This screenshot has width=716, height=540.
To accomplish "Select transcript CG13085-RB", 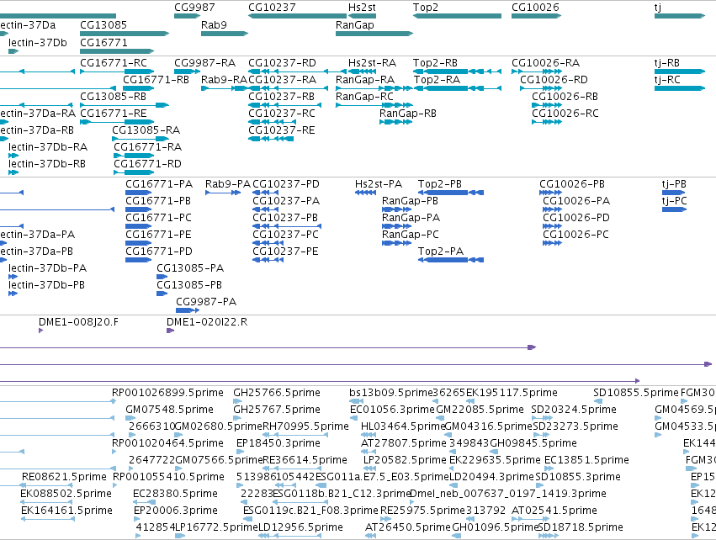I will tap(114, 97).
